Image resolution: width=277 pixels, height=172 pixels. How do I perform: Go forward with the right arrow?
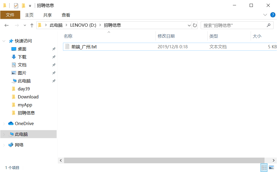17,25
